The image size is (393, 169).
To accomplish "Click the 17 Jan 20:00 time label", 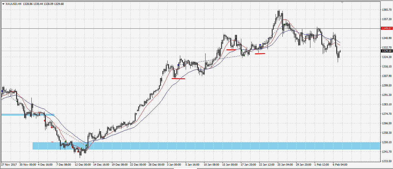I will tap(249, 165).
